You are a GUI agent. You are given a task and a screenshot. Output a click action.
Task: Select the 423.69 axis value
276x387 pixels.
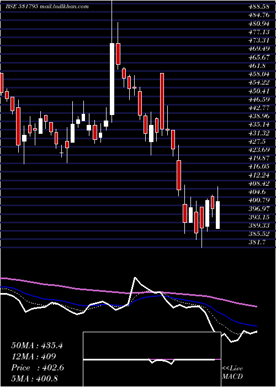point(259,150)
